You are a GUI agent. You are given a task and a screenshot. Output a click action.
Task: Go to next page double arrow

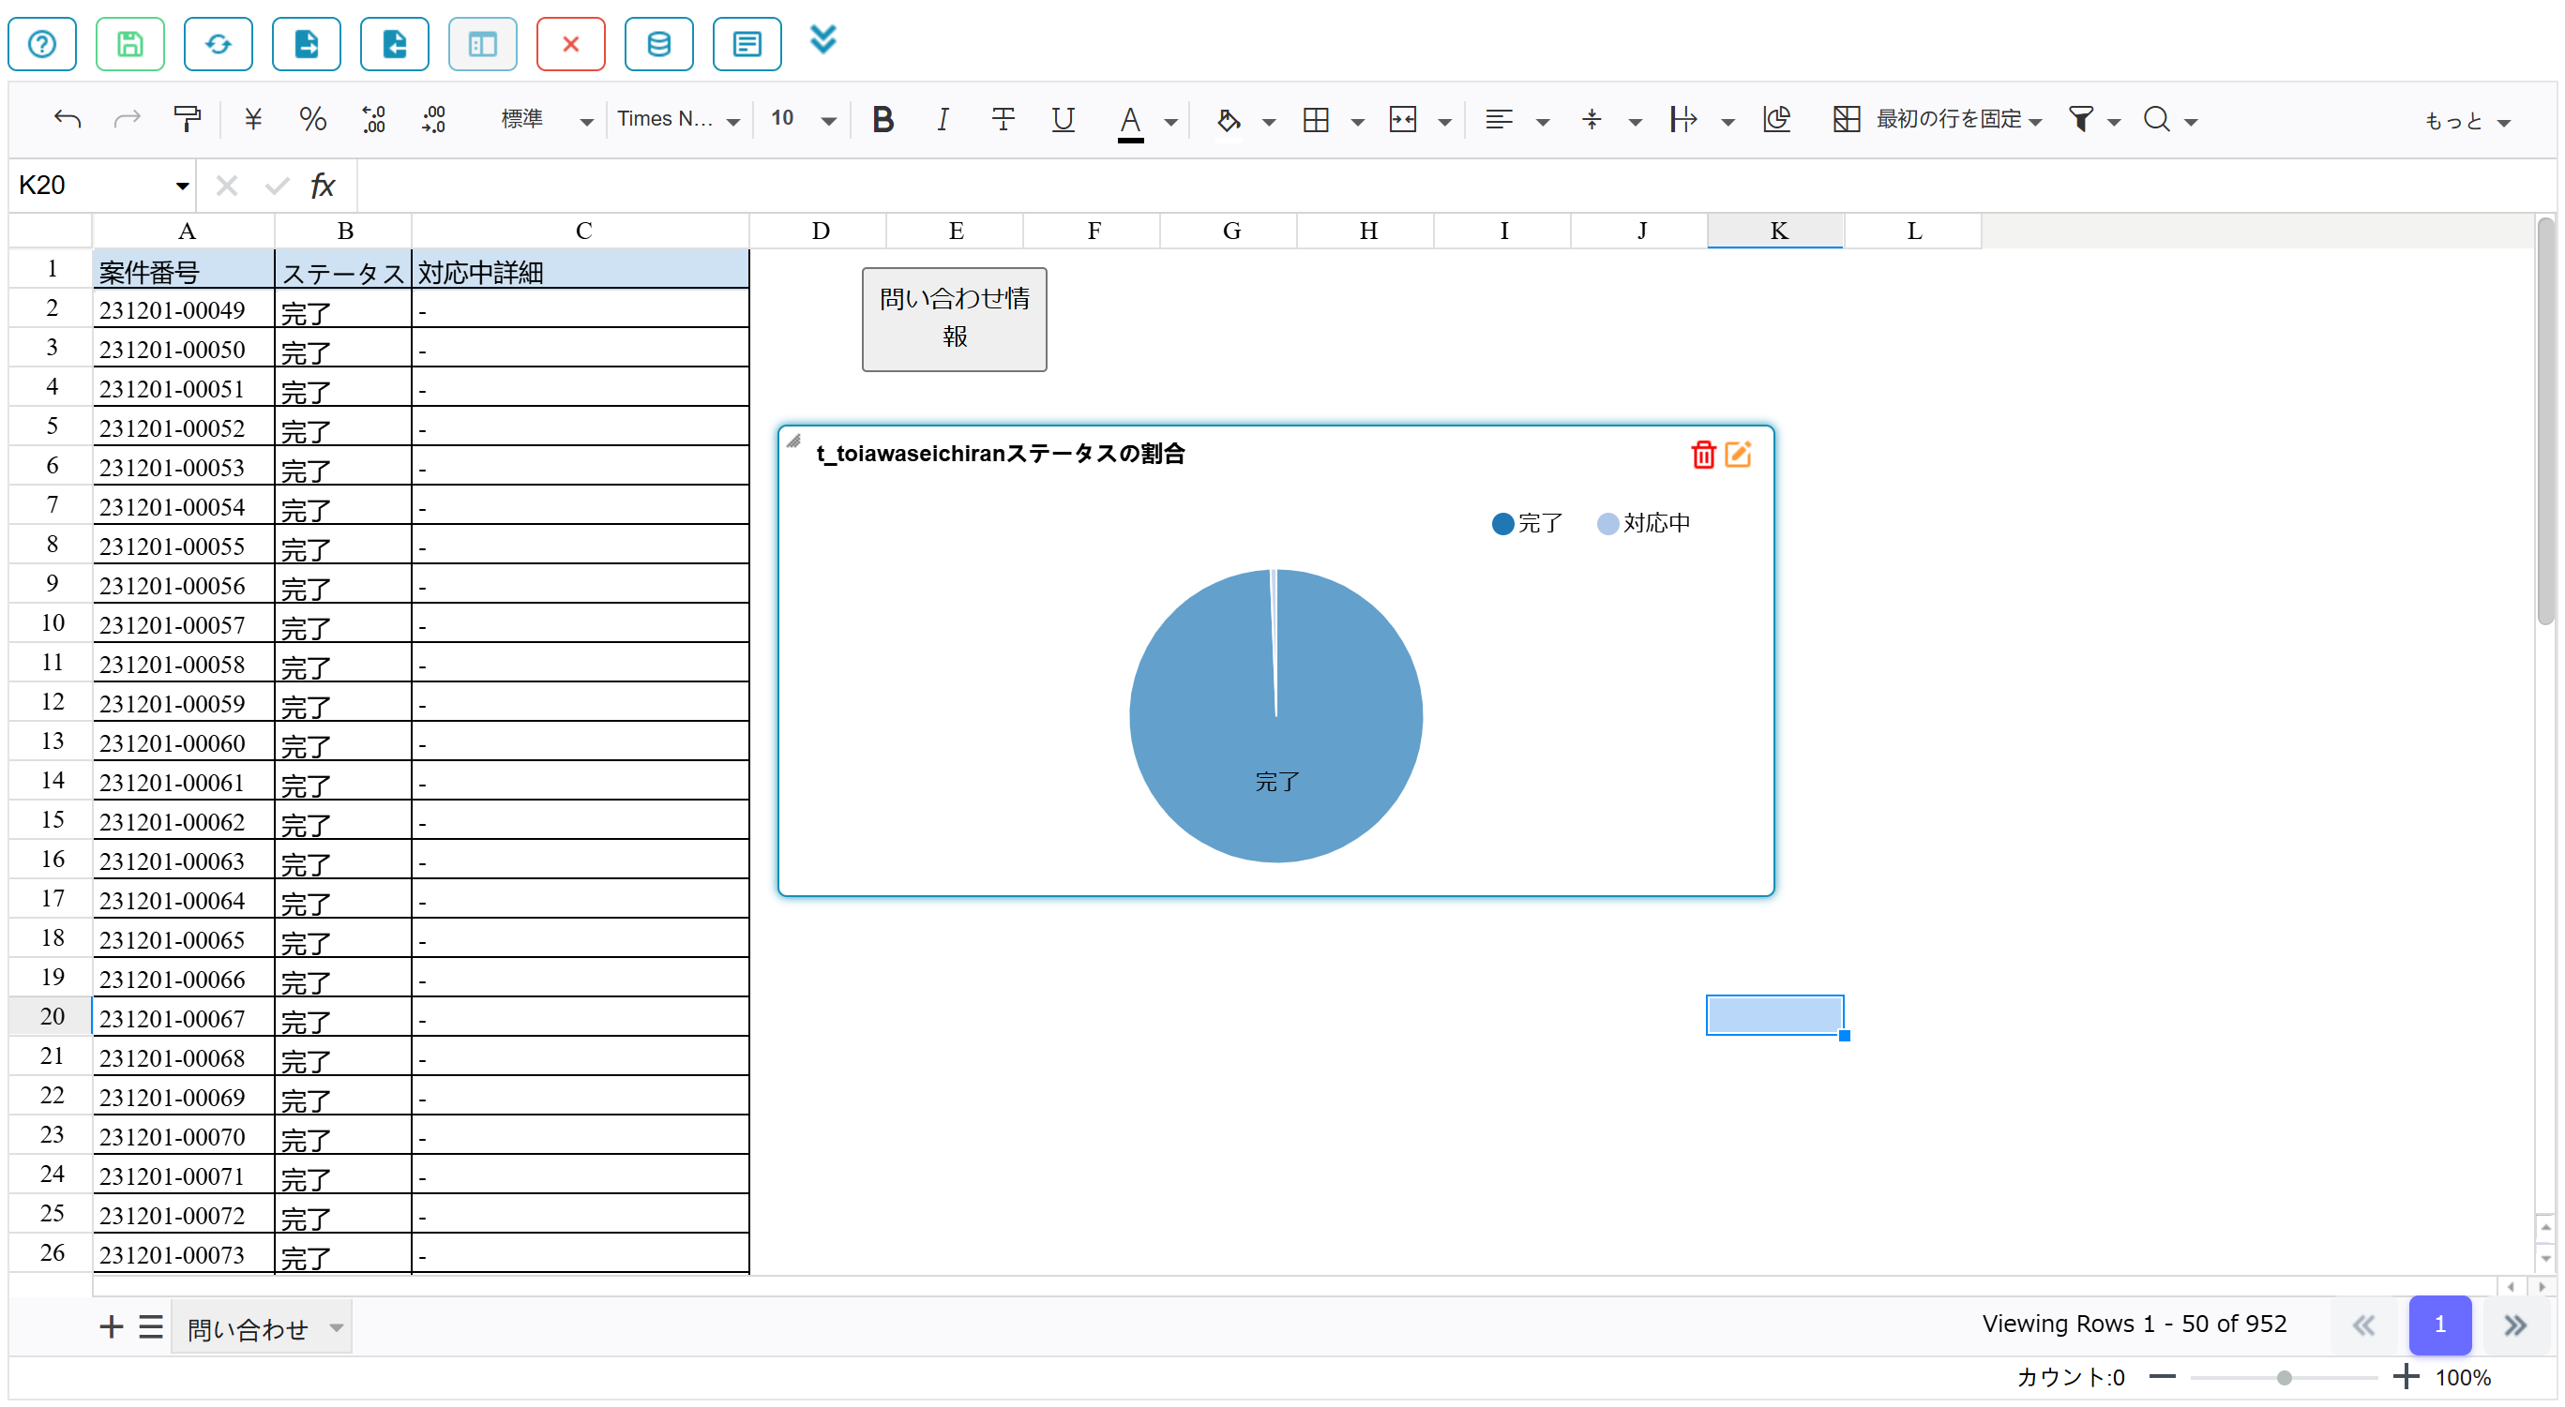tap(2514, 1325)
